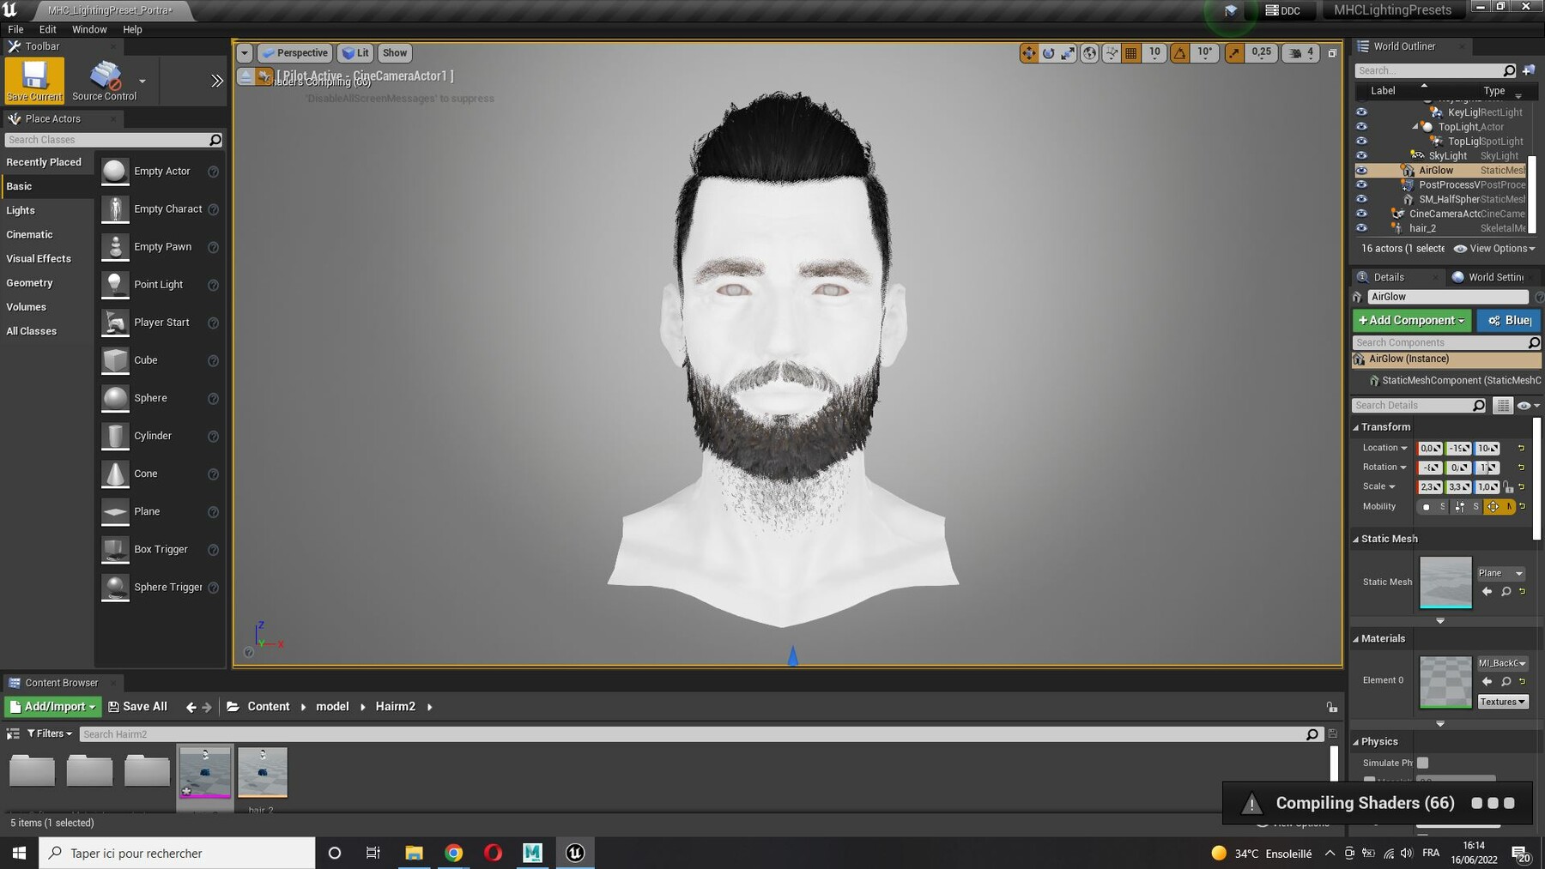Click the Box Trigger actor icon

tap(115, 549)
